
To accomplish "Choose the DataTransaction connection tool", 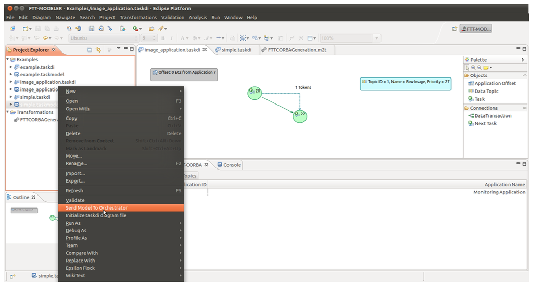I will click(492, 115).
